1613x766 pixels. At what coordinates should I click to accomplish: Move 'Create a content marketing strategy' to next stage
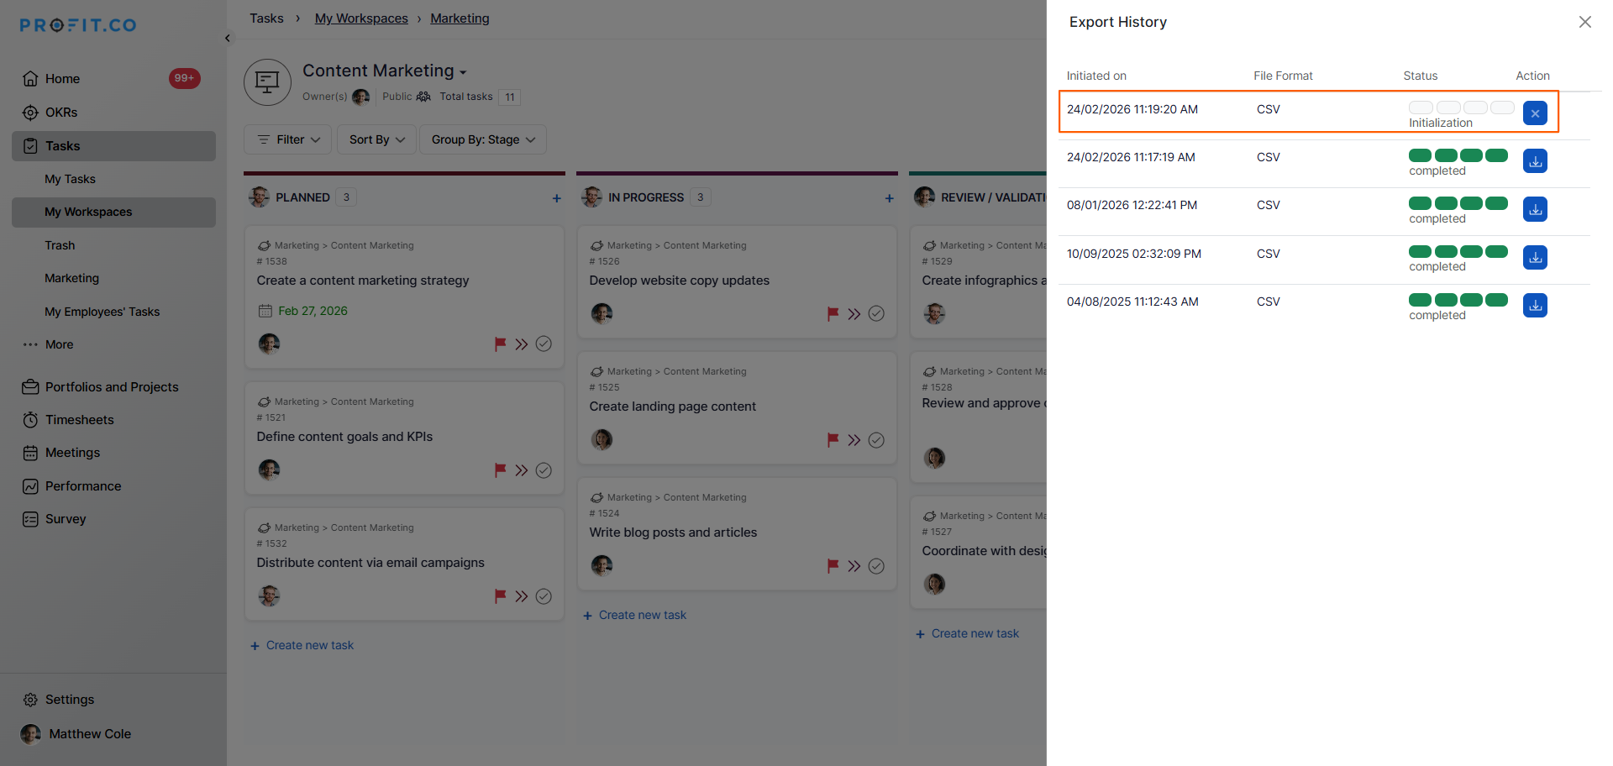[522, 344]
